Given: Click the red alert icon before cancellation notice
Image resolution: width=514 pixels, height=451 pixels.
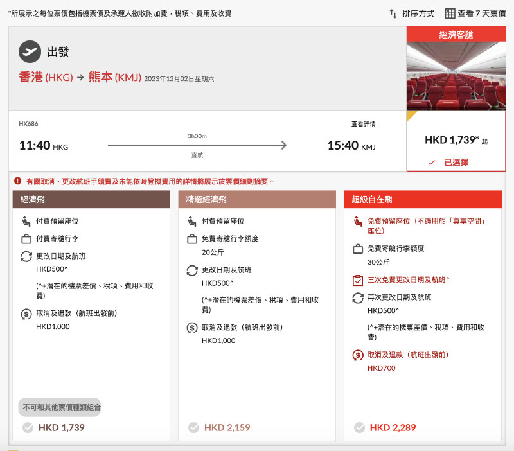Looking at the screenshot, I should pos(18,181).
